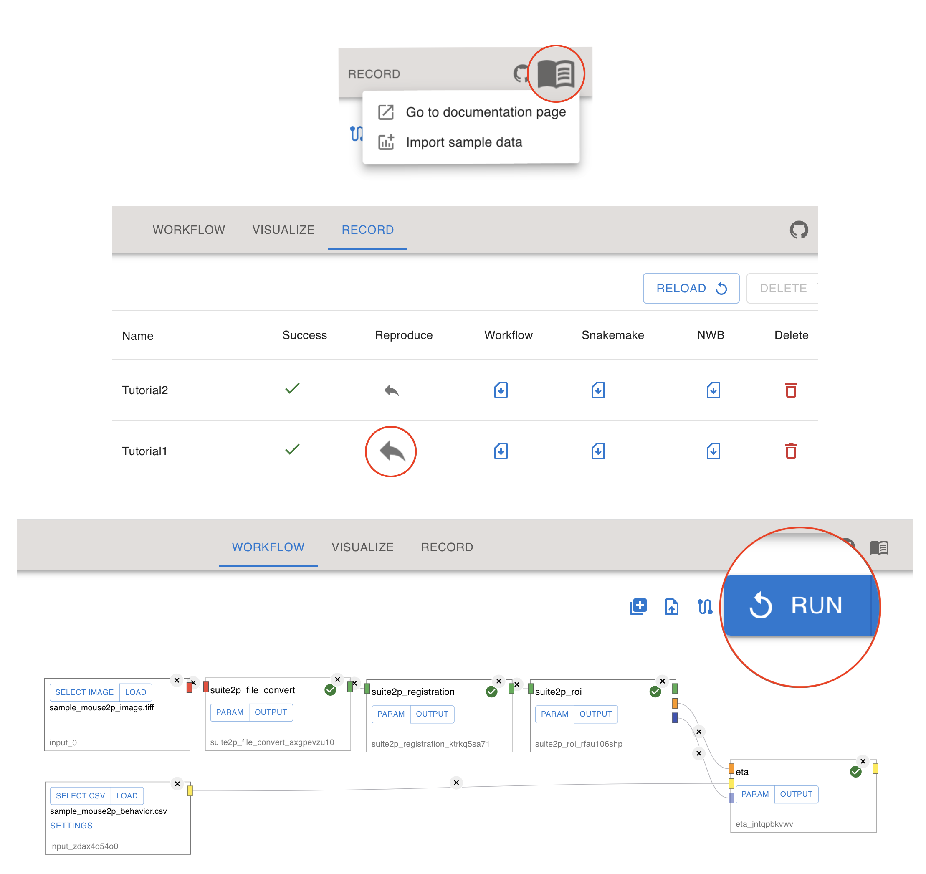Click the create new workflow plus icon
The image size is (926, 874).
point(638,607)
